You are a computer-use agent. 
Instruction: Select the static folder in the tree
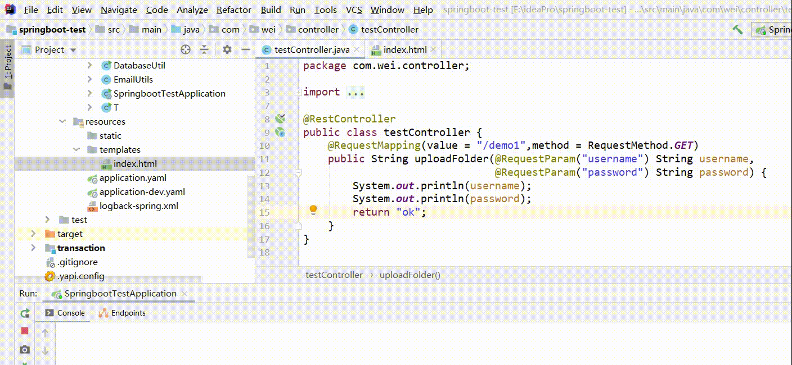pos(110,135)
